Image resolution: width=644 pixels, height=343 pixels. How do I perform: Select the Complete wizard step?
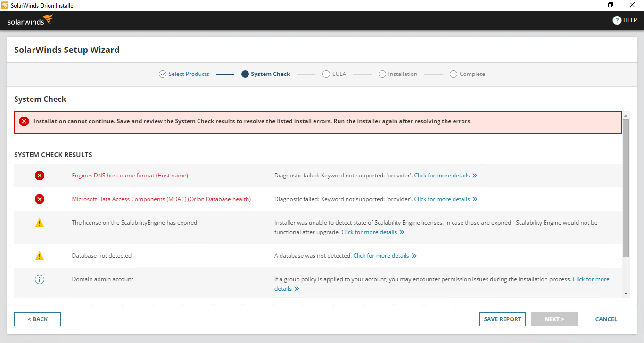[472, 74]
